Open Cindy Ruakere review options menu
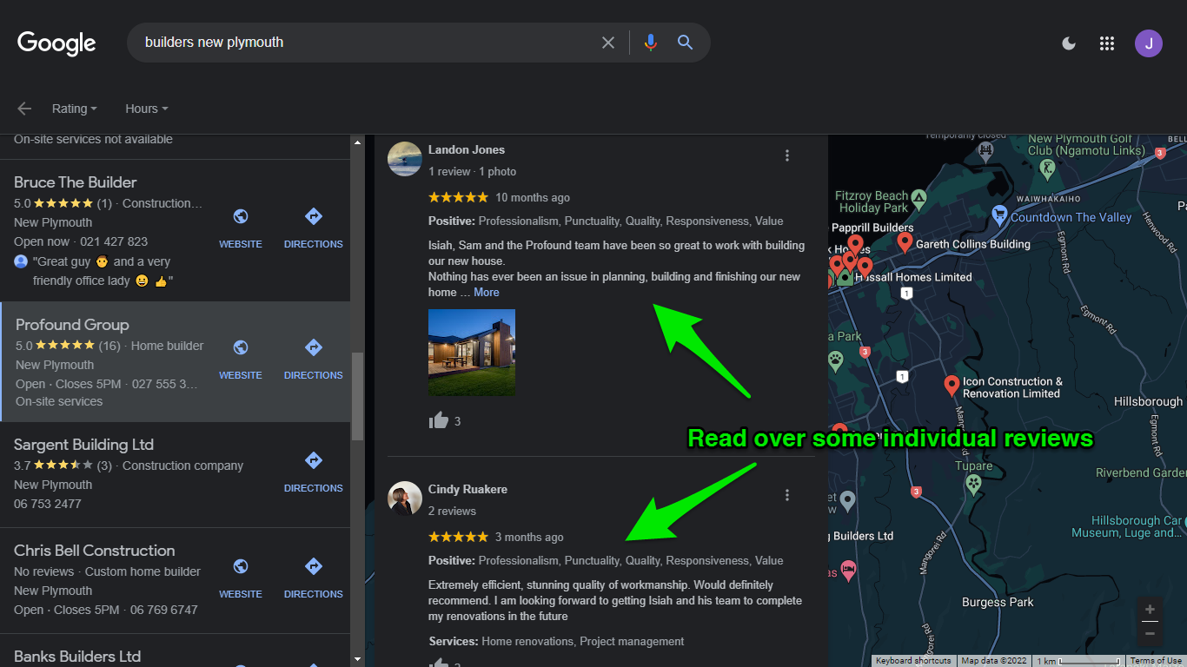 click(787, 495)
